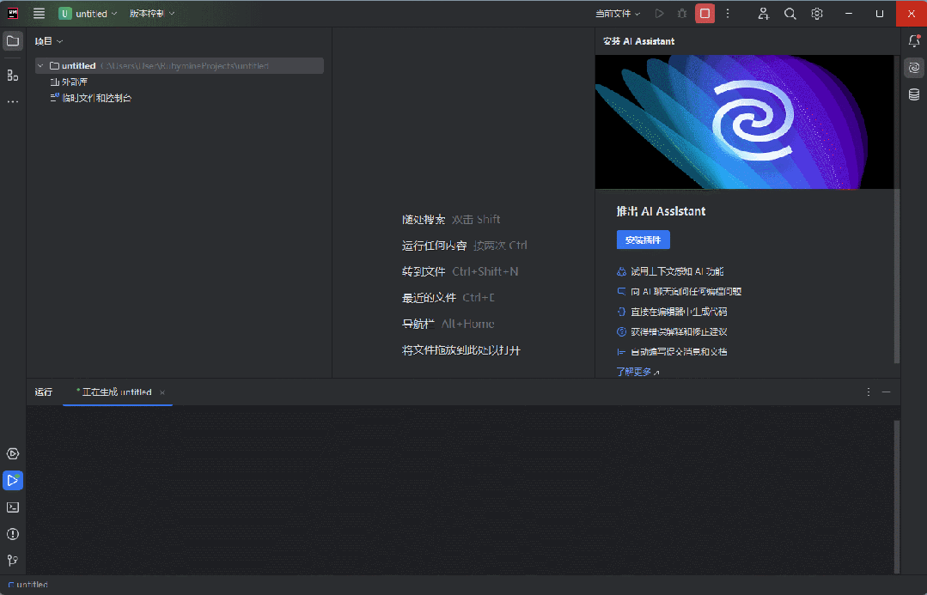This screenshot has height=595, width=927.
Task: Open the Code With Me user icon
Action: (x=763, y=14)
